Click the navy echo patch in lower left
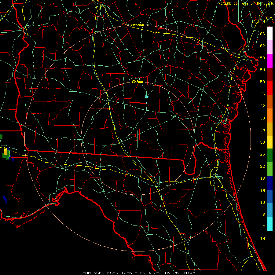 pyautogui.click(x=5, y=200)
